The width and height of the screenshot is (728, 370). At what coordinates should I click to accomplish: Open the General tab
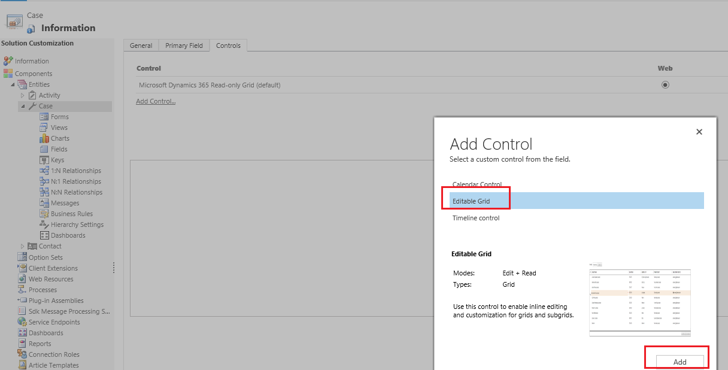141,45
